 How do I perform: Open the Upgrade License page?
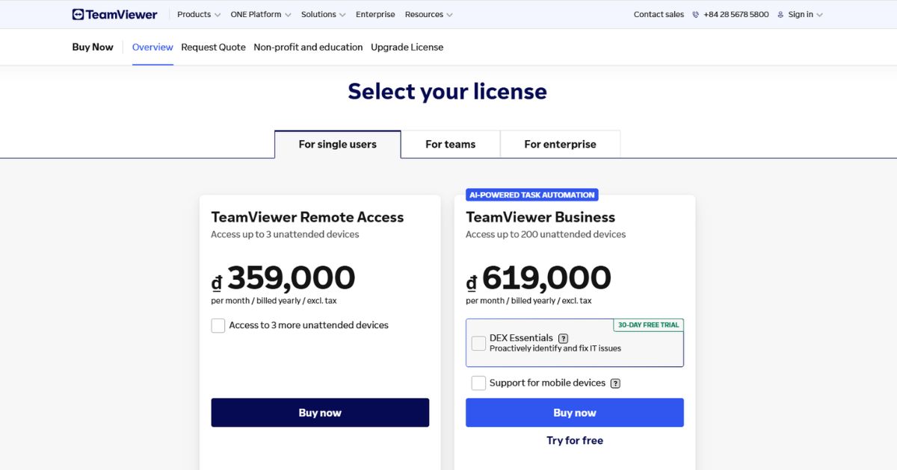click(x=407, y=47)
